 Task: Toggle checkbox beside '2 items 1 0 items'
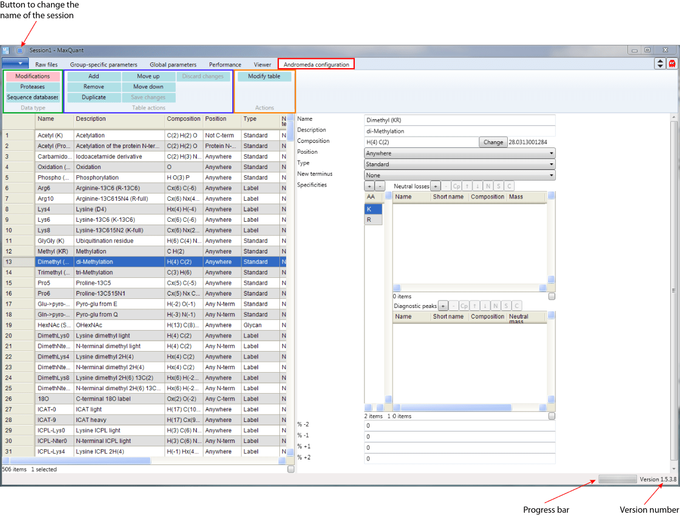[x=552, y=416]
